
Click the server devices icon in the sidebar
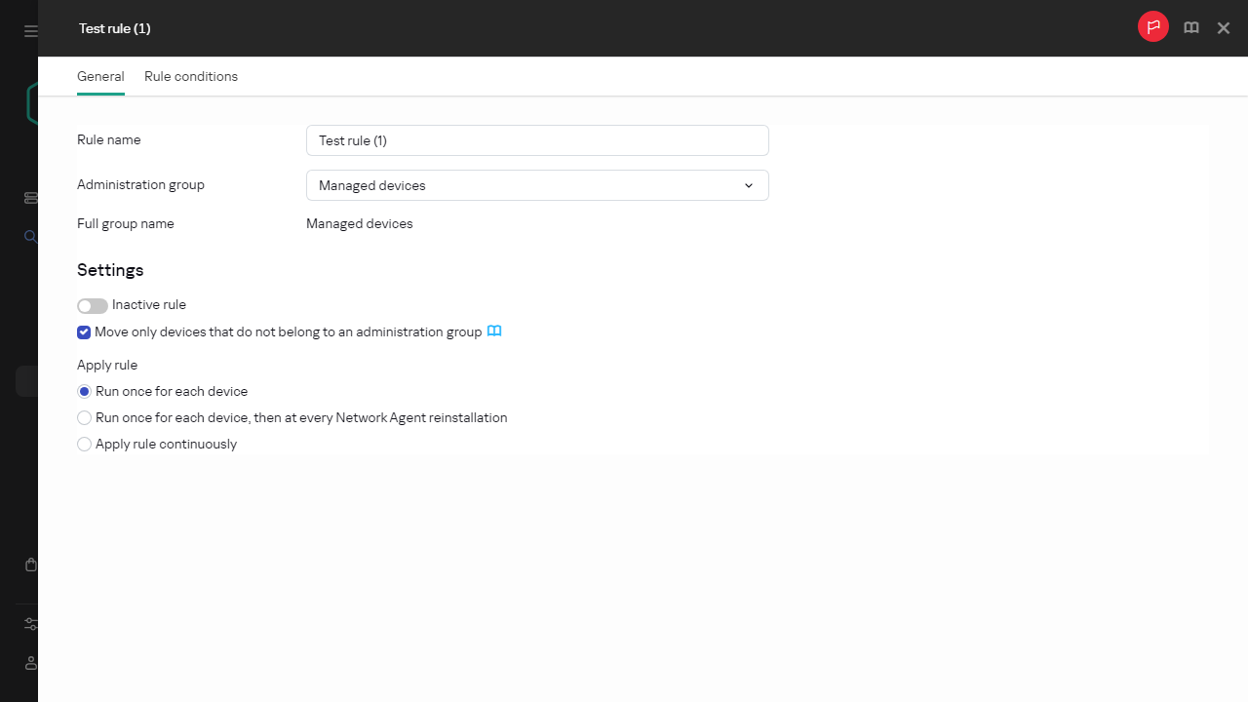[31, 198]
